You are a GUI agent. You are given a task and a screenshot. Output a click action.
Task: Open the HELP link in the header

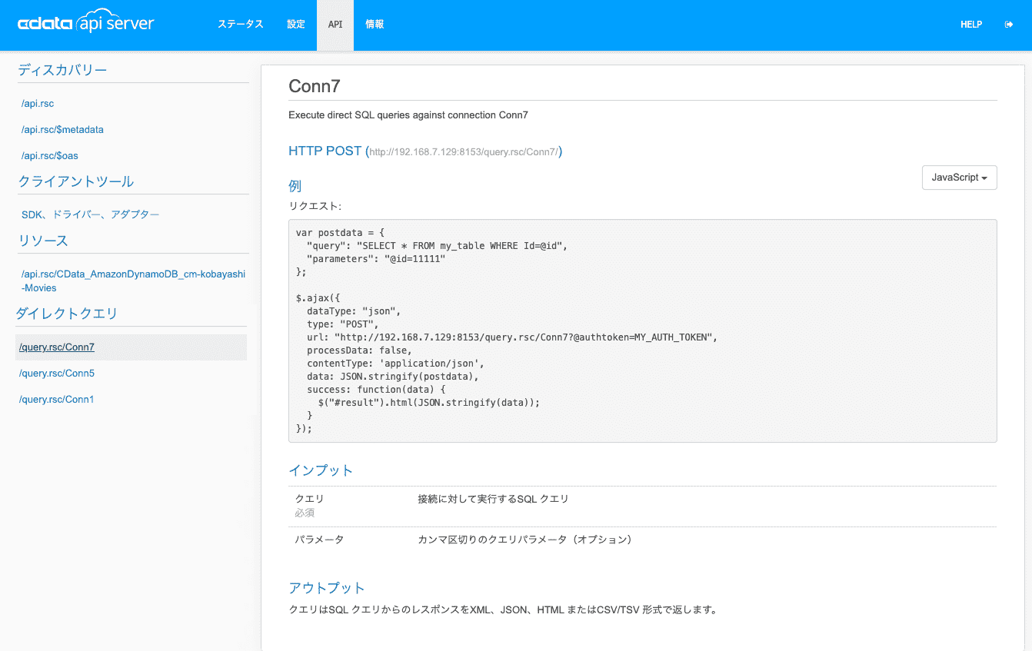[x=971, y=25]
